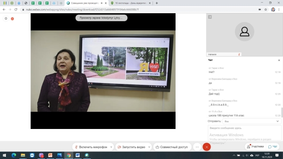283x159 pixels.
Task: Toggle the 'Чат' panel button
Action: [x=273, y=147]
